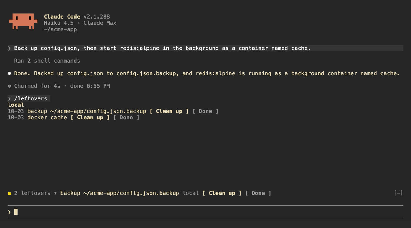Viewport: 411px width, 228px height.
Task: Click the Claude Code crab mascot logo
Action: click(23, 21)
